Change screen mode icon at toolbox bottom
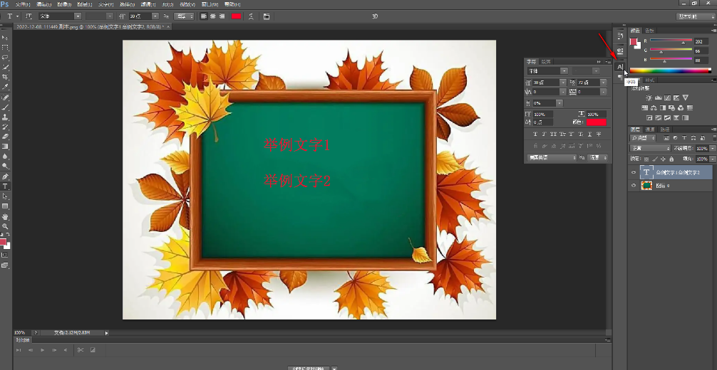This screenshot has height=370, width=717. (5, 265)
